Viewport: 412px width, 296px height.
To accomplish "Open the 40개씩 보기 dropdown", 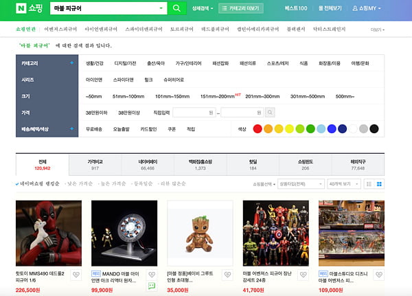I will tap(344, 184).
